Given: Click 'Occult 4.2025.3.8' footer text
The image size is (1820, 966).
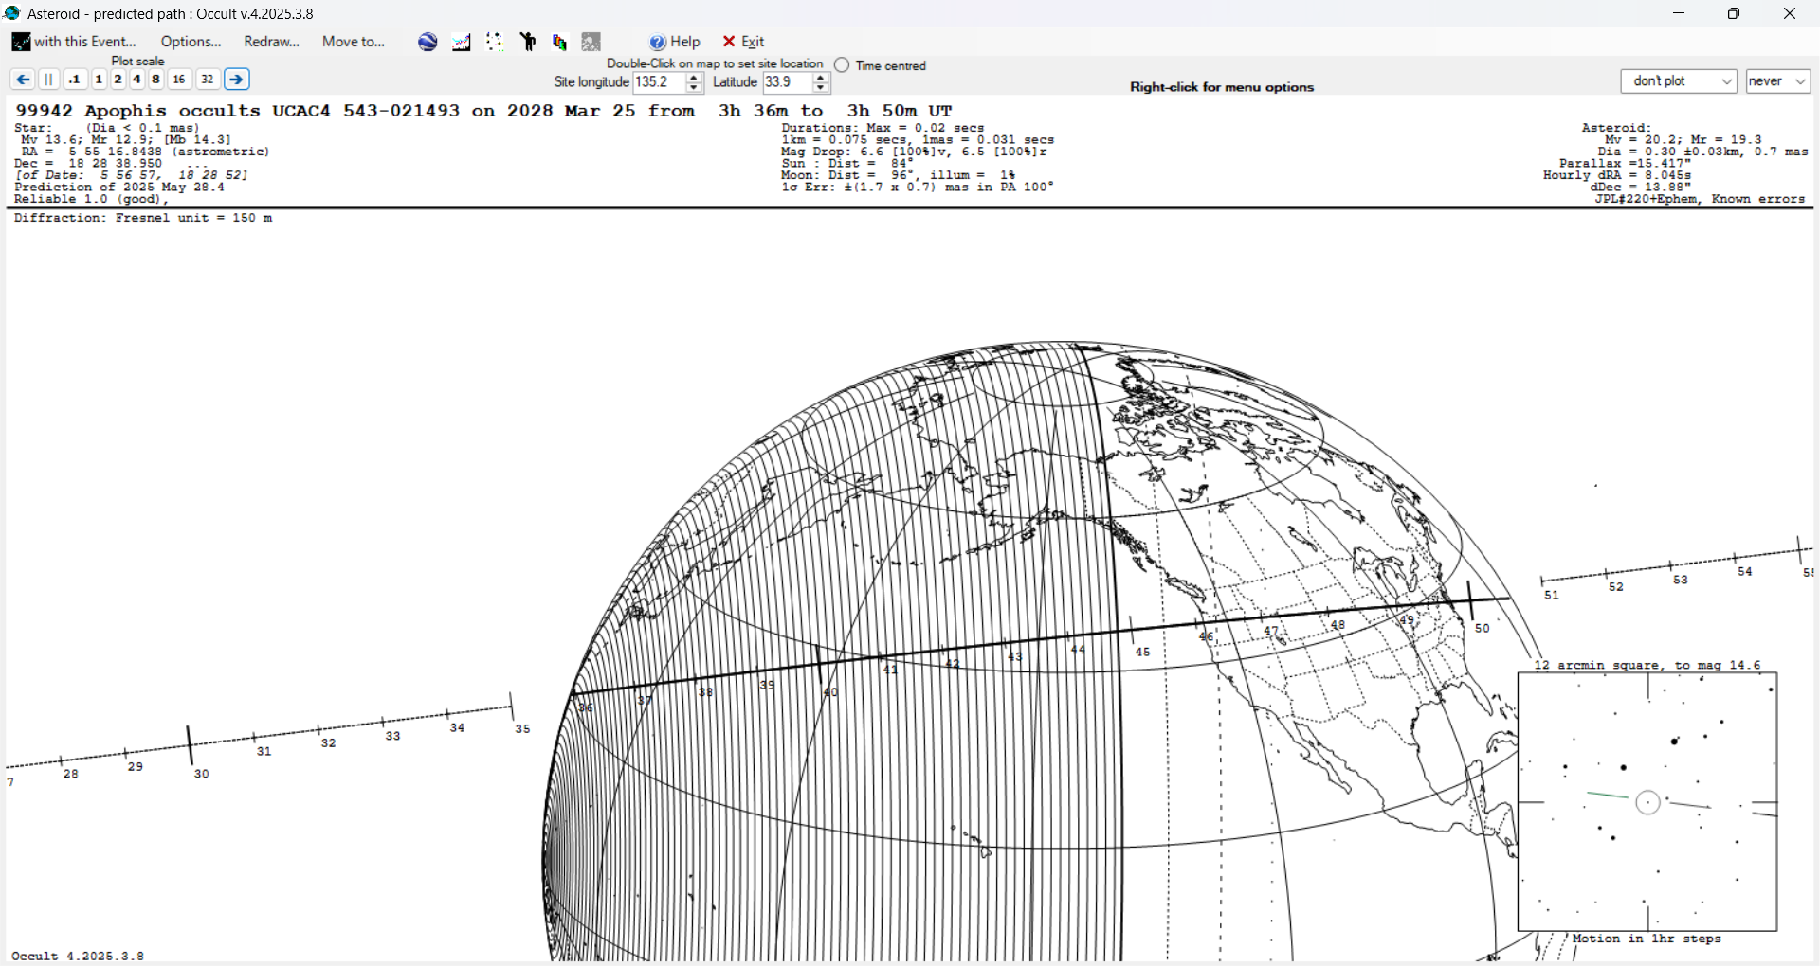Looking at the screenshot, I should point(78,956).
